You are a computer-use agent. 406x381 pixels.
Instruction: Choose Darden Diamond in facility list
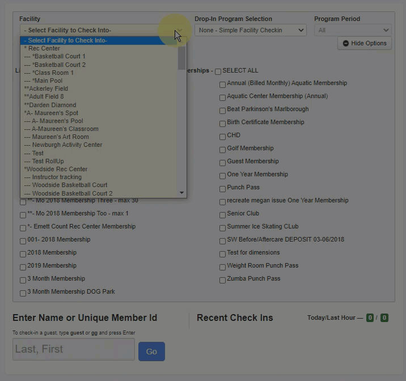50,105
